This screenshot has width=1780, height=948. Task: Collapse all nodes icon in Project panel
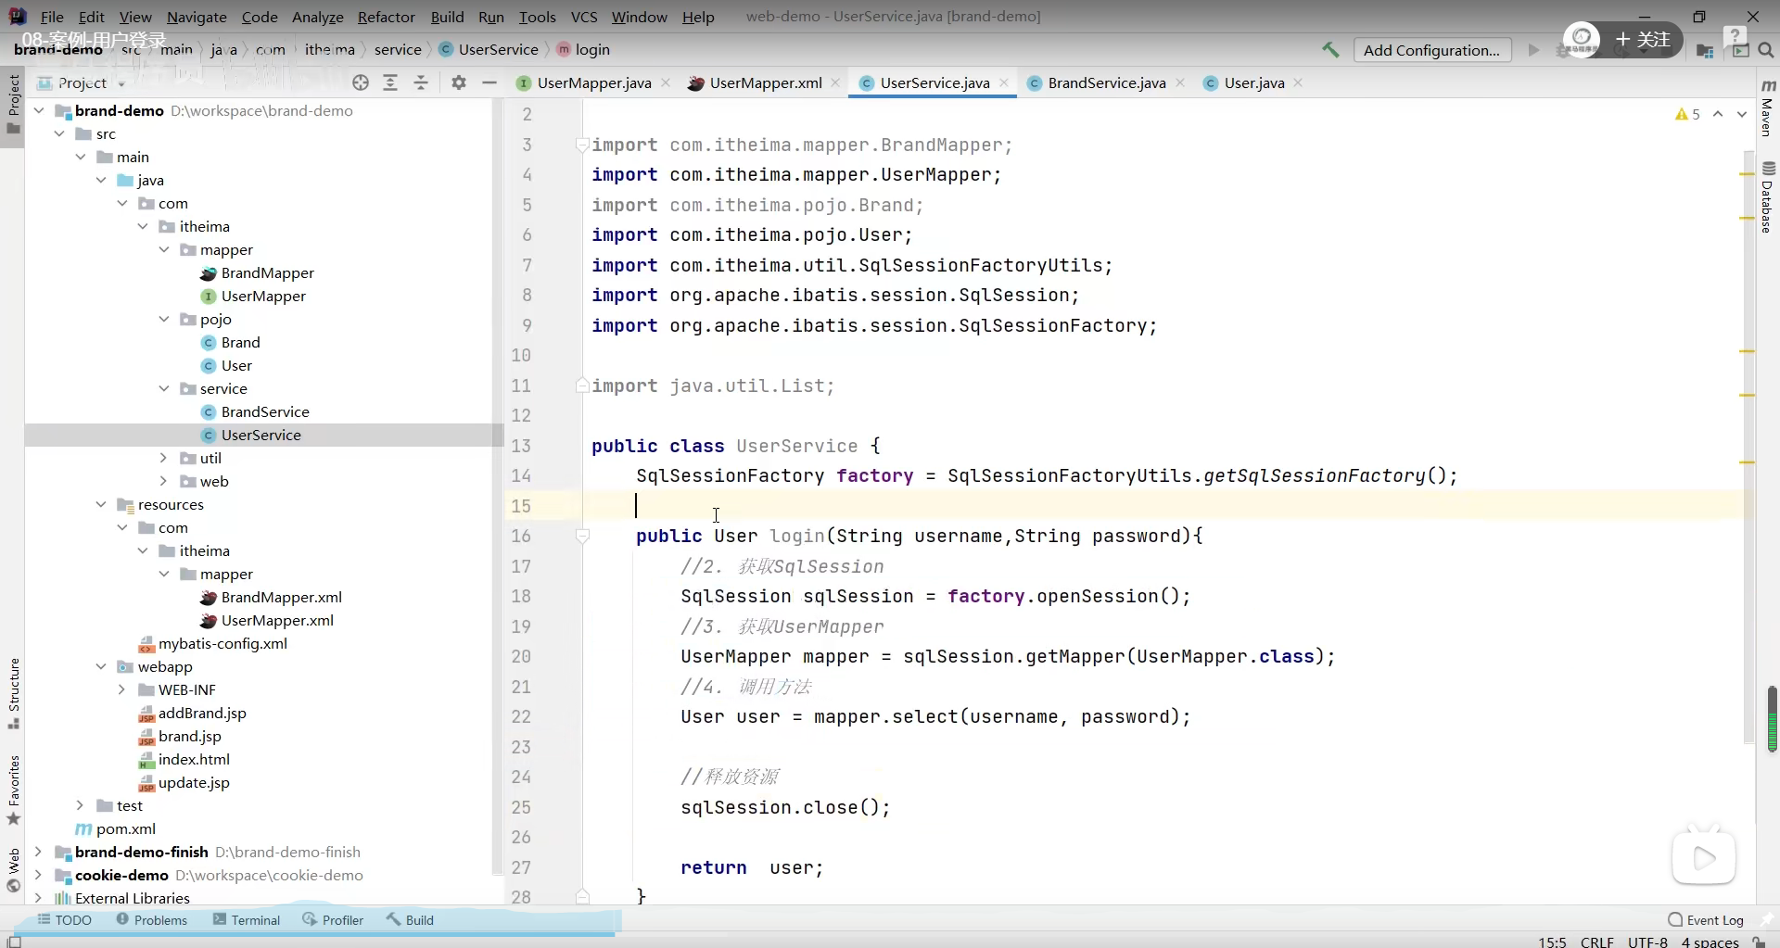click(x=421, y=83)
